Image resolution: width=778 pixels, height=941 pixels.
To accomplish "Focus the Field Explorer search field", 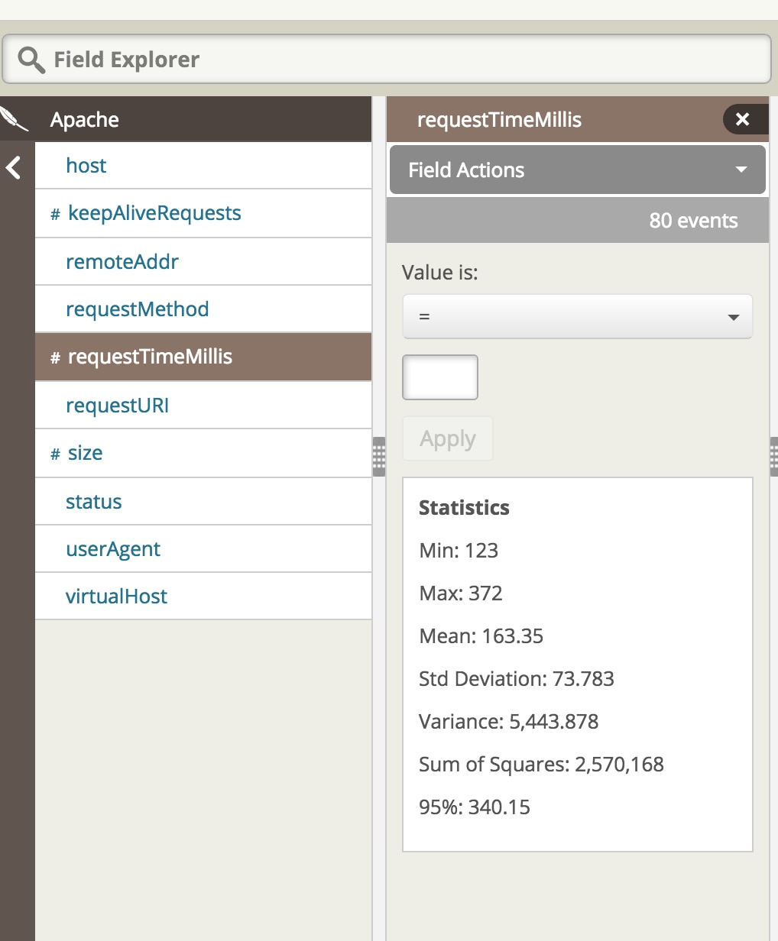I will click(x=405, y=60).
